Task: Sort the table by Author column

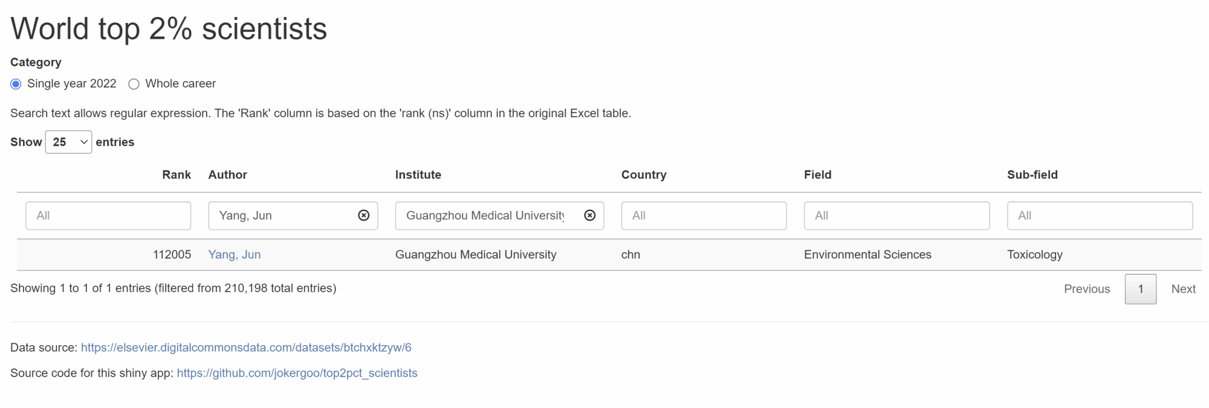Action: [228, 175]
